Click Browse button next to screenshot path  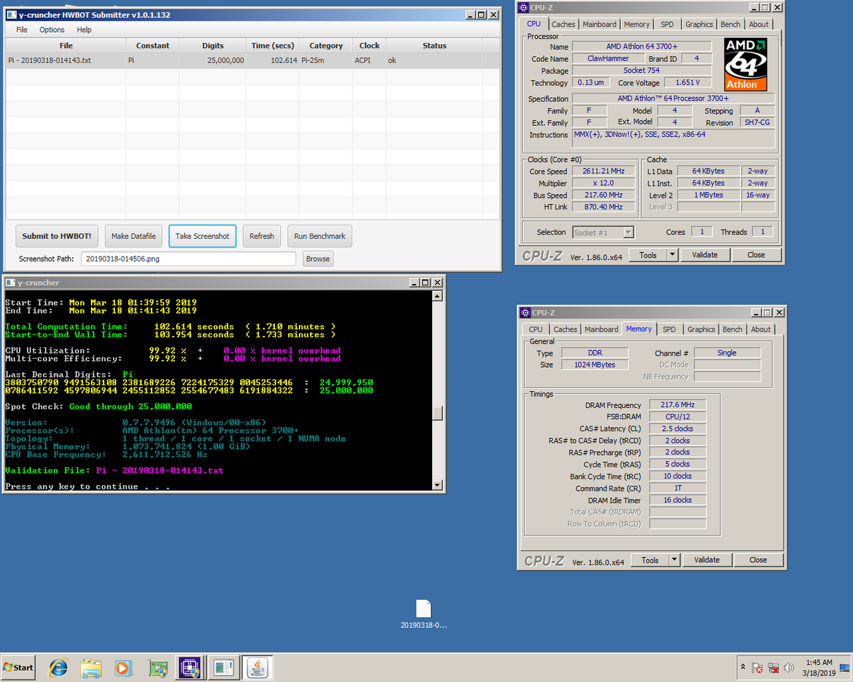[x=318, y=259]
